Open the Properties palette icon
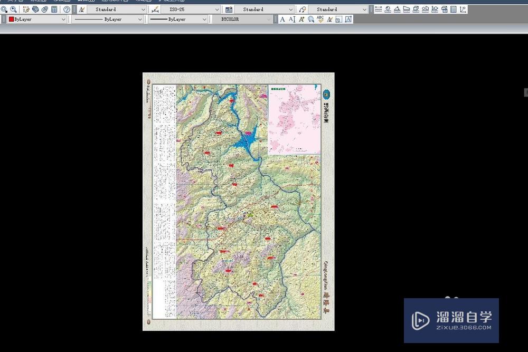The image size is (528, 352). coord(26,9)
